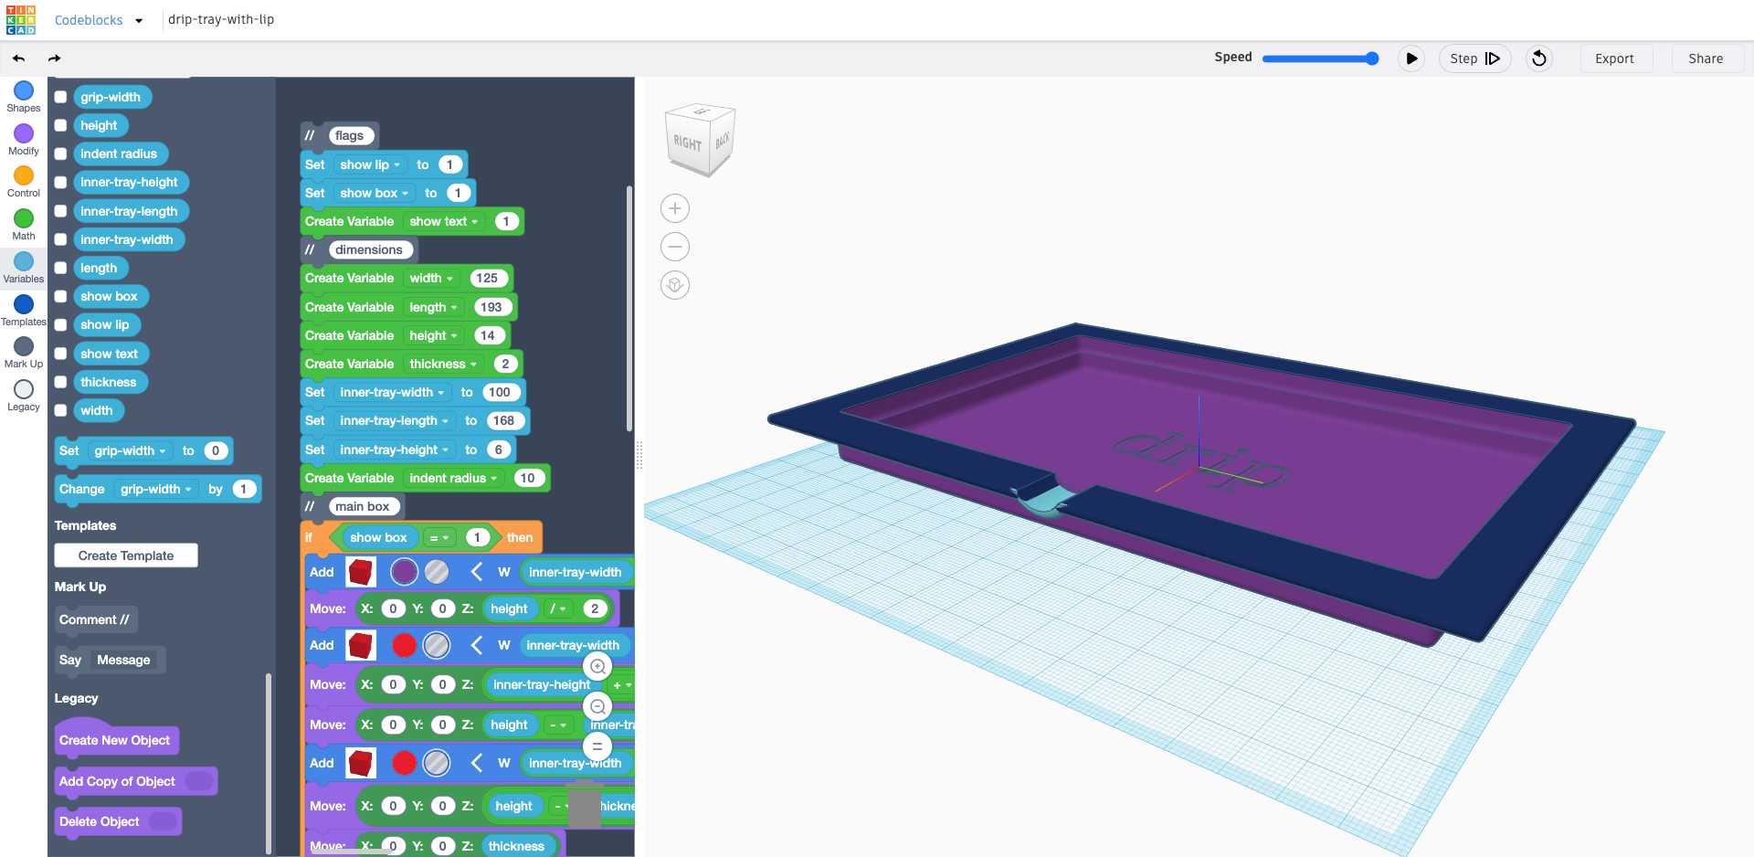
Task: Open the Shapes block category
Action: pos(24,96)
